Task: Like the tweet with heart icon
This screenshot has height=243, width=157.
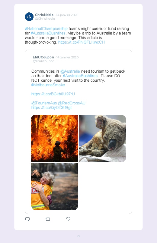Action: [68, 219]
